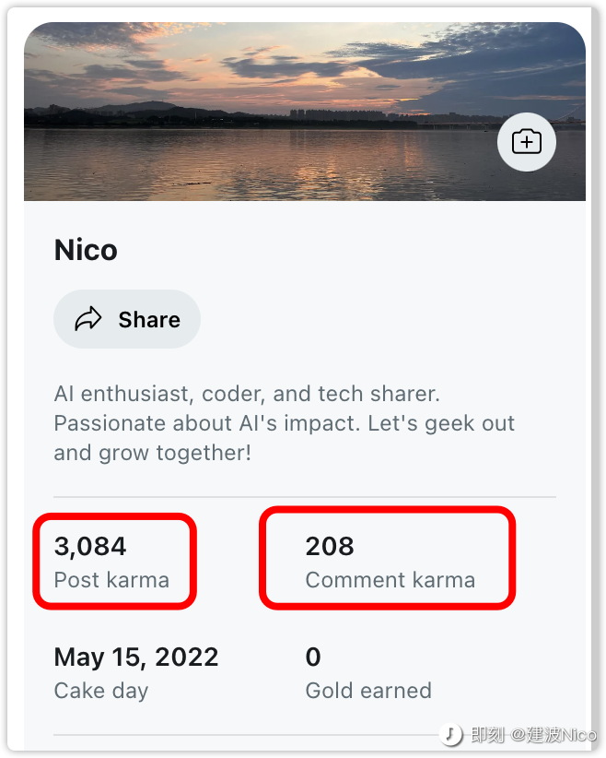Viewport: 606px width, 758px height.
Task: Click the Jike logo watermark icon
Action: 451,735
